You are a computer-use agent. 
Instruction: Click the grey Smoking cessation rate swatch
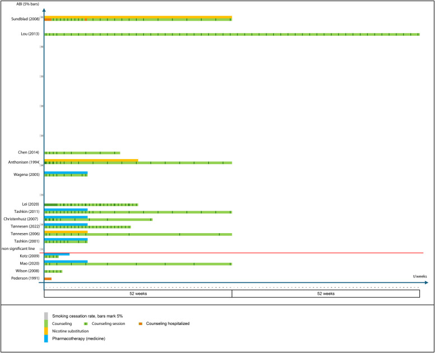click(46, 315)
